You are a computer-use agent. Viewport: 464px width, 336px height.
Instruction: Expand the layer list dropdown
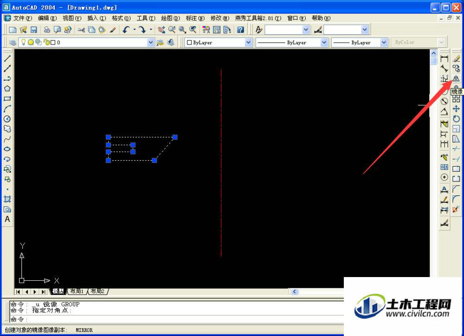[x=151, y=42]
